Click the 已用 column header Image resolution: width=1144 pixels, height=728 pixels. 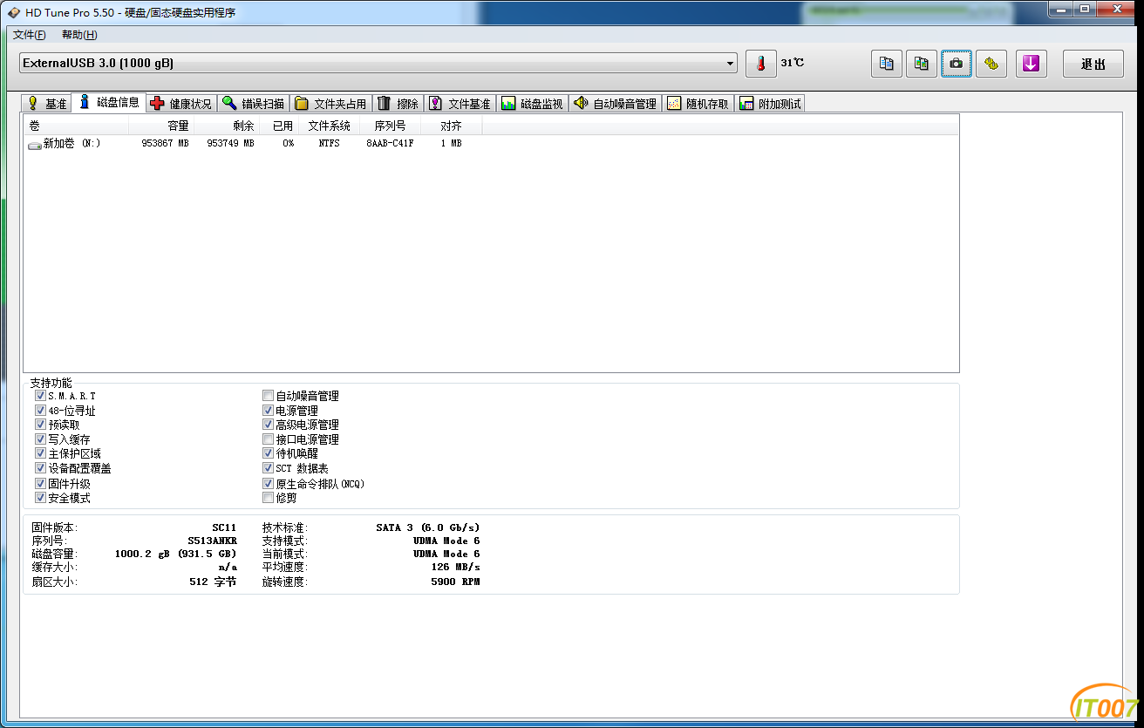pos(279,126)
